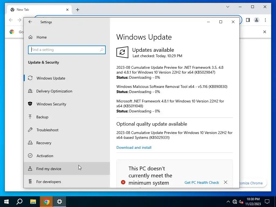The height and width of the screenshot is (207, 276).
Task: Open the Windows Update section
Action: pyautogui.click(x=67, y=78)
